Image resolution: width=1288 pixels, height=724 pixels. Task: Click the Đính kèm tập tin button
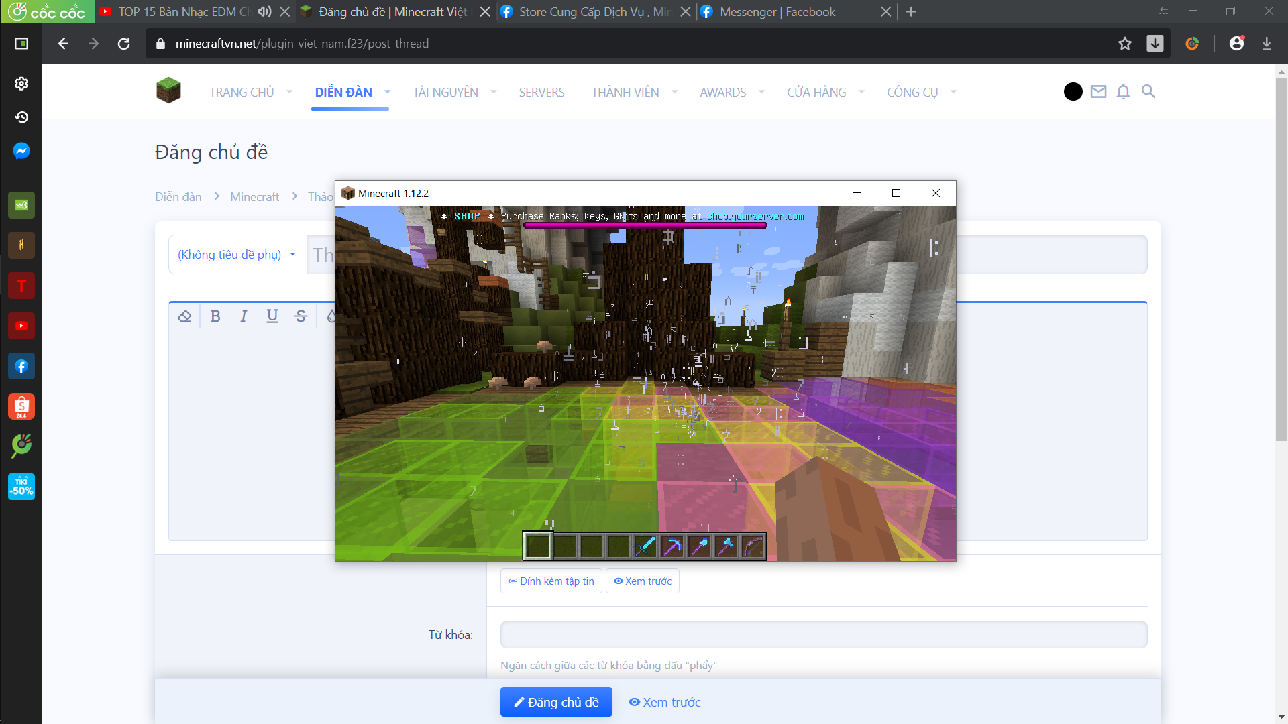click(551, 581)
